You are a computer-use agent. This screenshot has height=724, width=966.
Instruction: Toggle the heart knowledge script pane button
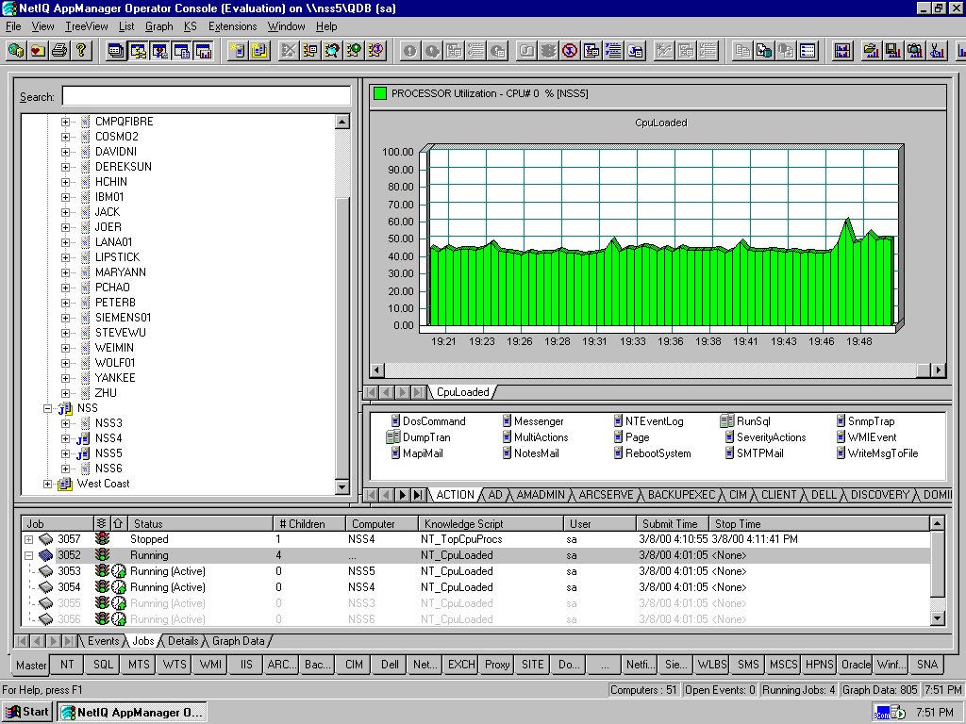[x=160, y=51]
